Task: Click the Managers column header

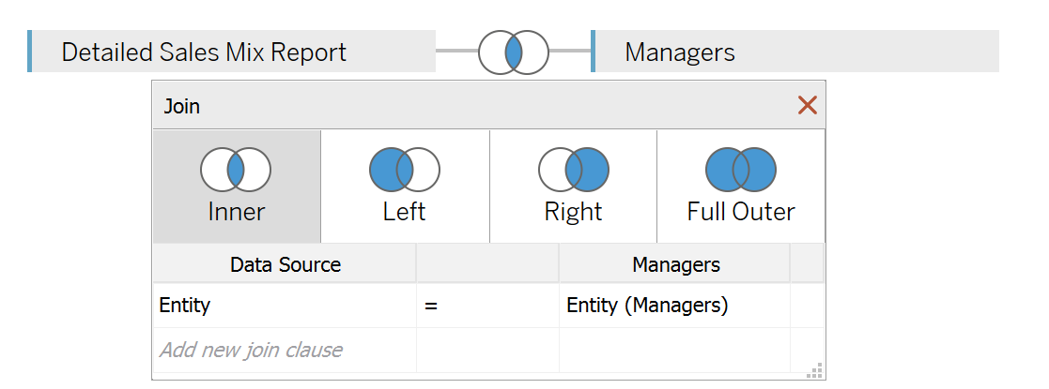Action: point(675,264)
